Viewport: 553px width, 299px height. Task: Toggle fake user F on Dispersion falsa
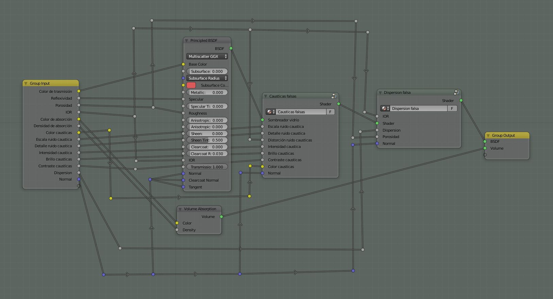pyautogui.click(x=452, y=109)
